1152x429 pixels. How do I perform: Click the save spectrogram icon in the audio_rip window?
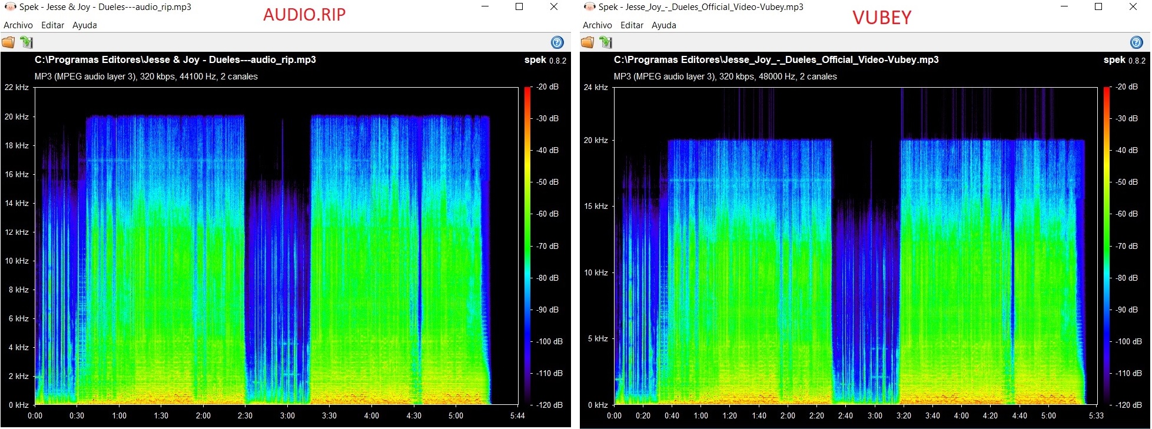pyautogui.click(x=26, y=42)
